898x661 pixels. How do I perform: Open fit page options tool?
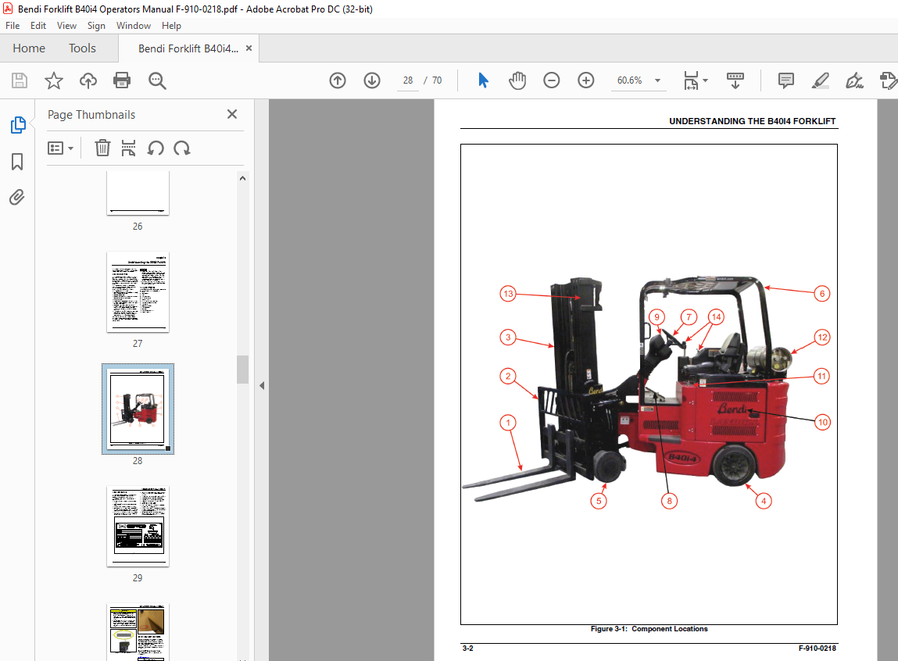(691, 80)
